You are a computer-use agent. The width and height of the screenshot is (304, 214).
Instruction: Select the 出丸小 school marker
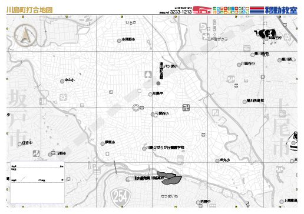(x=217, y=160)
